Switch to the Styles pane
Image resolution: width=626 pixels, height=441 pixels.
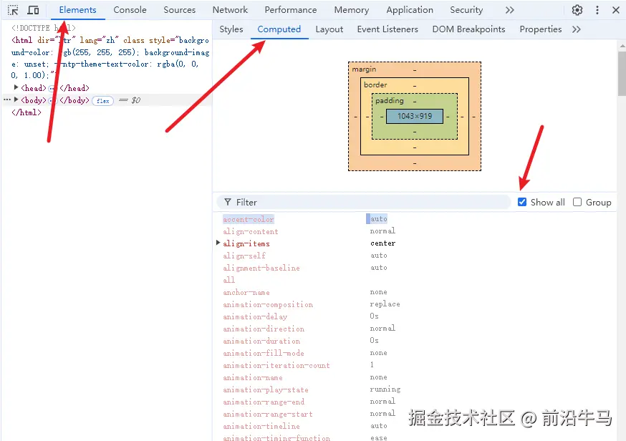[231, 29]
